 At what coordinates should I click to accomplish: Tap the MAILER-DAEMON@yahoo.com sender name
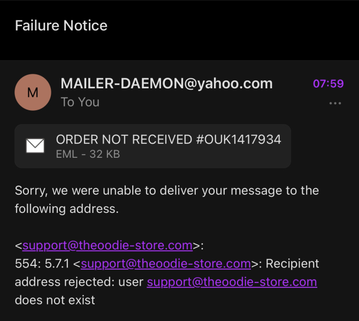[166, 83]
